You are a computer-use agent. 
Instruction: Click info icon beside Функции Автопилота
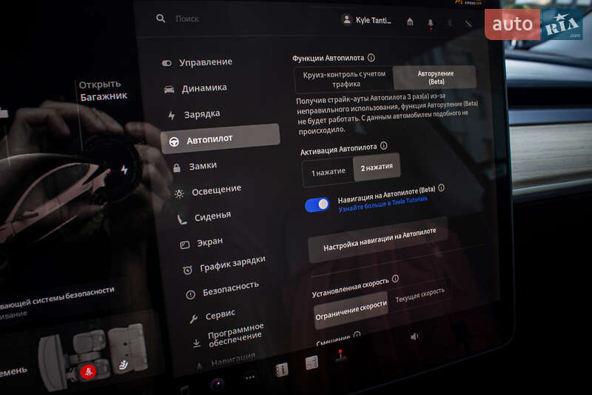pyautogui.click(x=371, y=58)
